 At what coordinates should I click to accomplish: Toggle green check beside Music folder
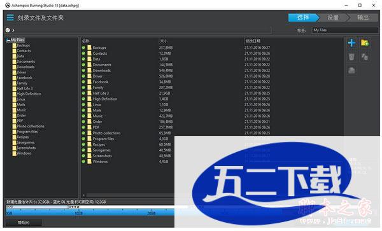(83, 116)
